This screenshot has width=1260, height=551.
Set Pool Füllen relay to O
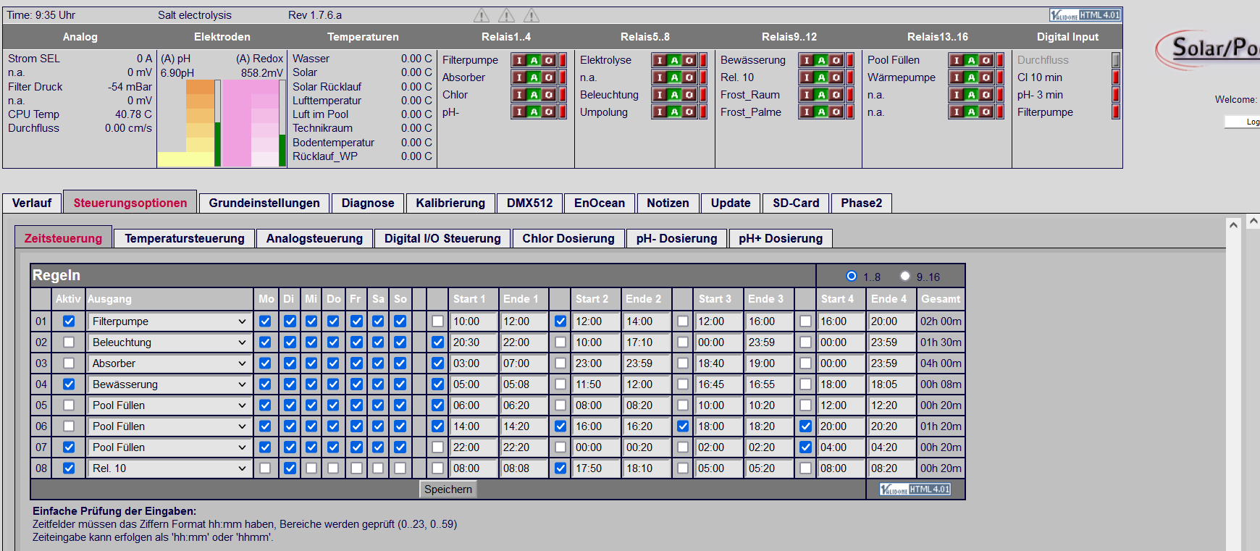click(x=986, y=60)
